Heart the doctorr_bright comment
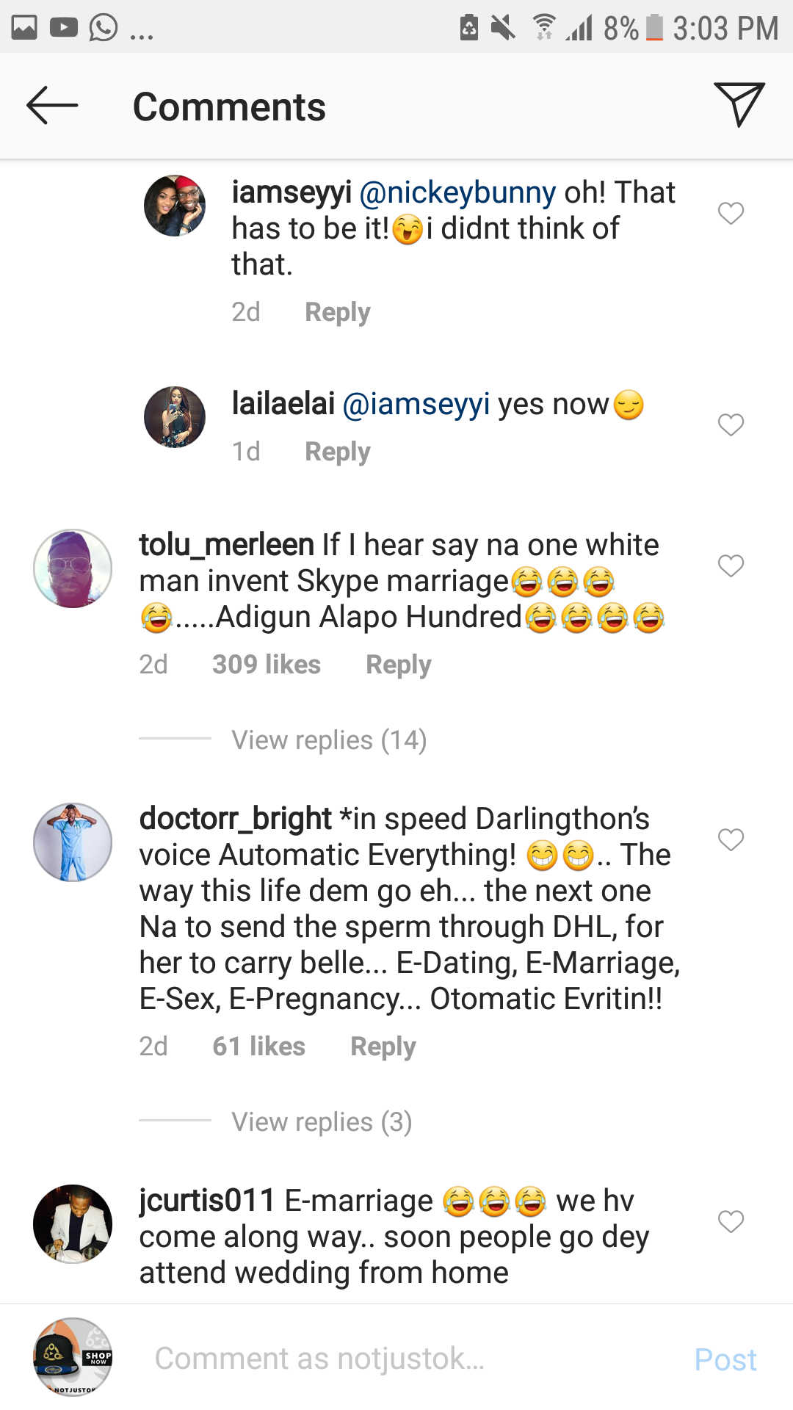The image size is (793, 1410). [731, 839]
